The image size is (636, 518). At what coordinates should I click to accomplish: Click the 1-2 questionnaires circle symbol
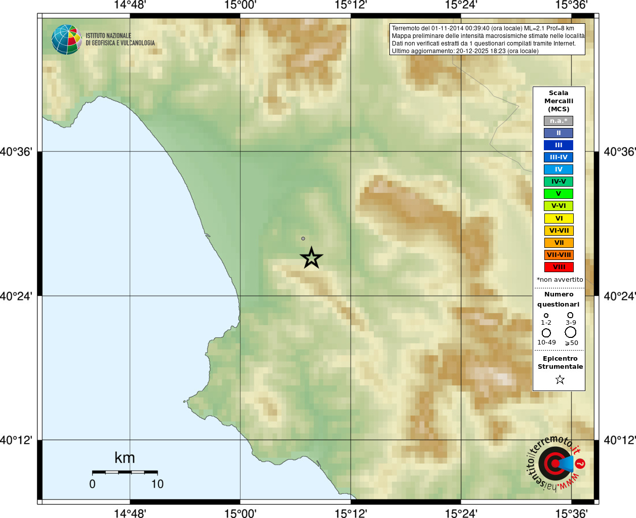546,315
